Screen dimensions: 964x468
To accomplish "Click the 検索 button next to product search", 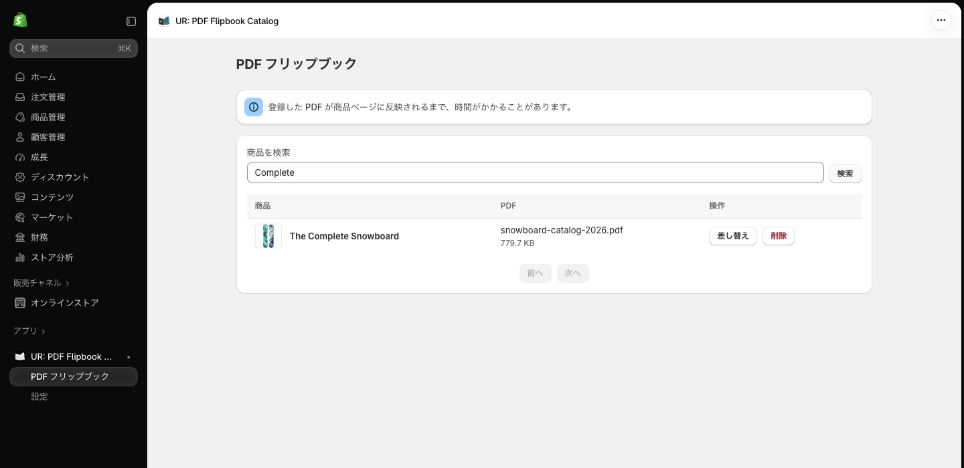I will click(x=846, y=173).
